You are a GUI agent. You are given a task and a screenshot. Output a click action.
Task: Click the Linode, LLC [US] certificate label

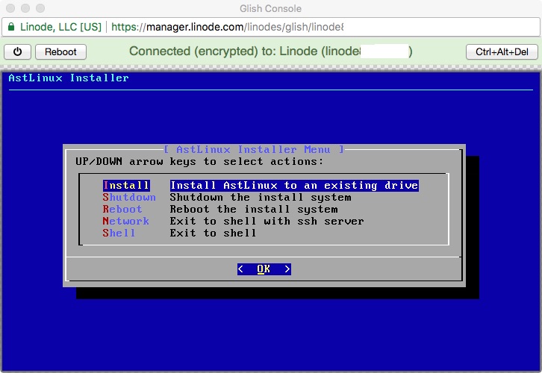60,27
